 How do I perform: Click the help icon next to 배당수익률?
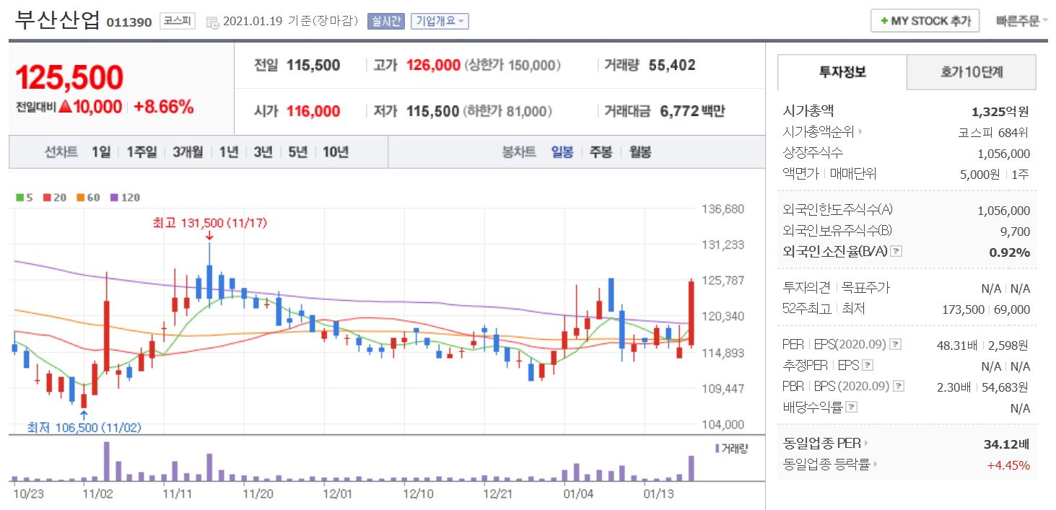pyautogui.click(x=852, y=408)
